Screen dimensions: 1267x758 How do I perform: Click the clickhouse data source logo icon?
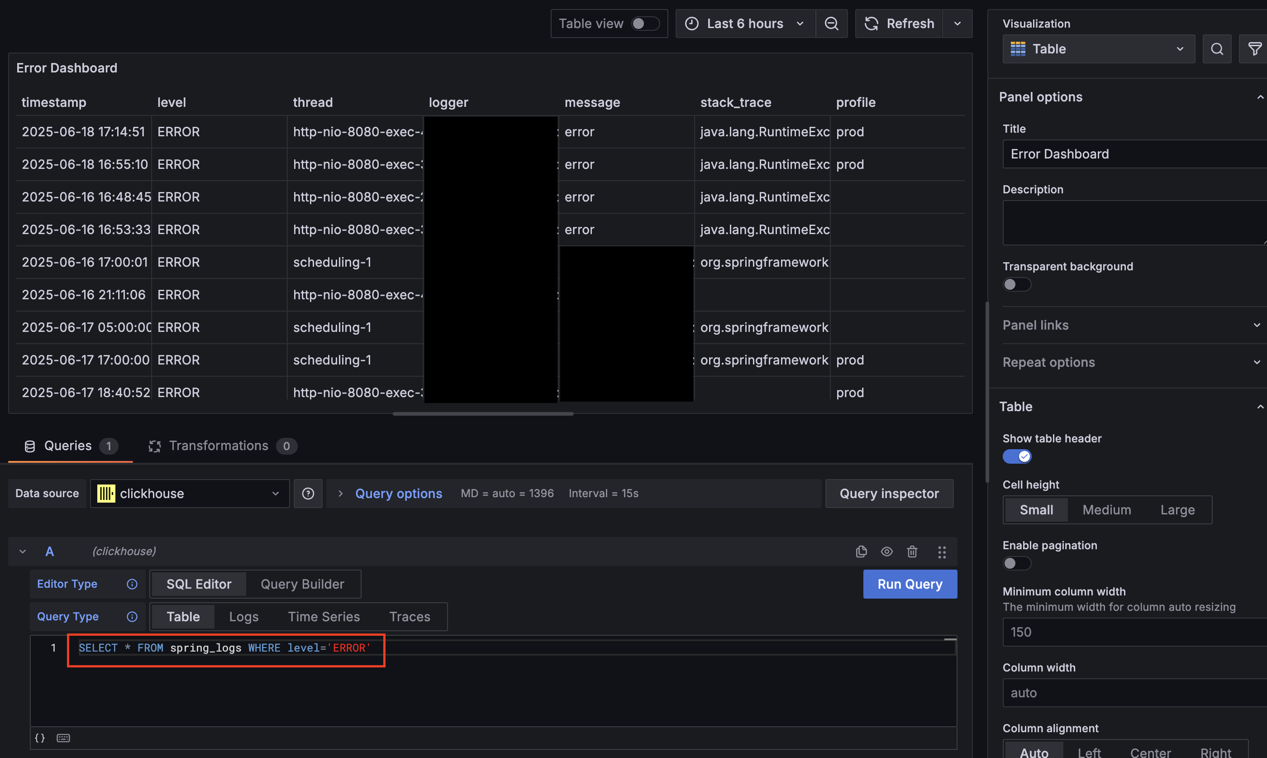[x=105, y=494]
